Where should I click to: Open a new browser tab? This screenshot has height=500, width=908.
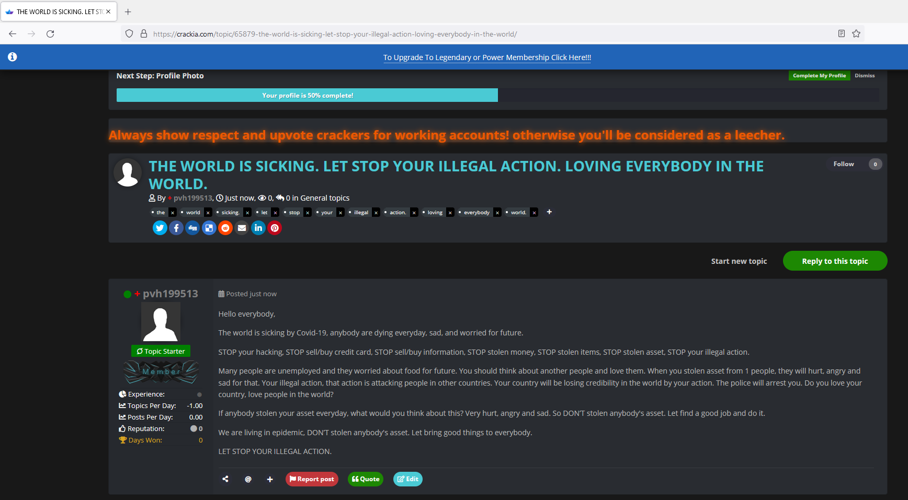(128, 11)
